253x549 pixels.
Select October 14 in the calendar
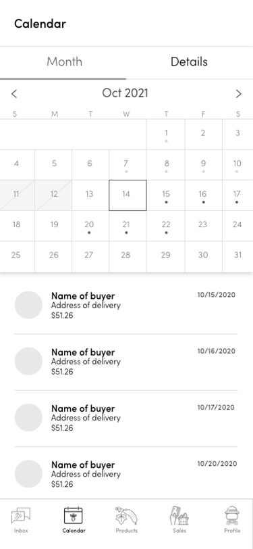[128, 195]
